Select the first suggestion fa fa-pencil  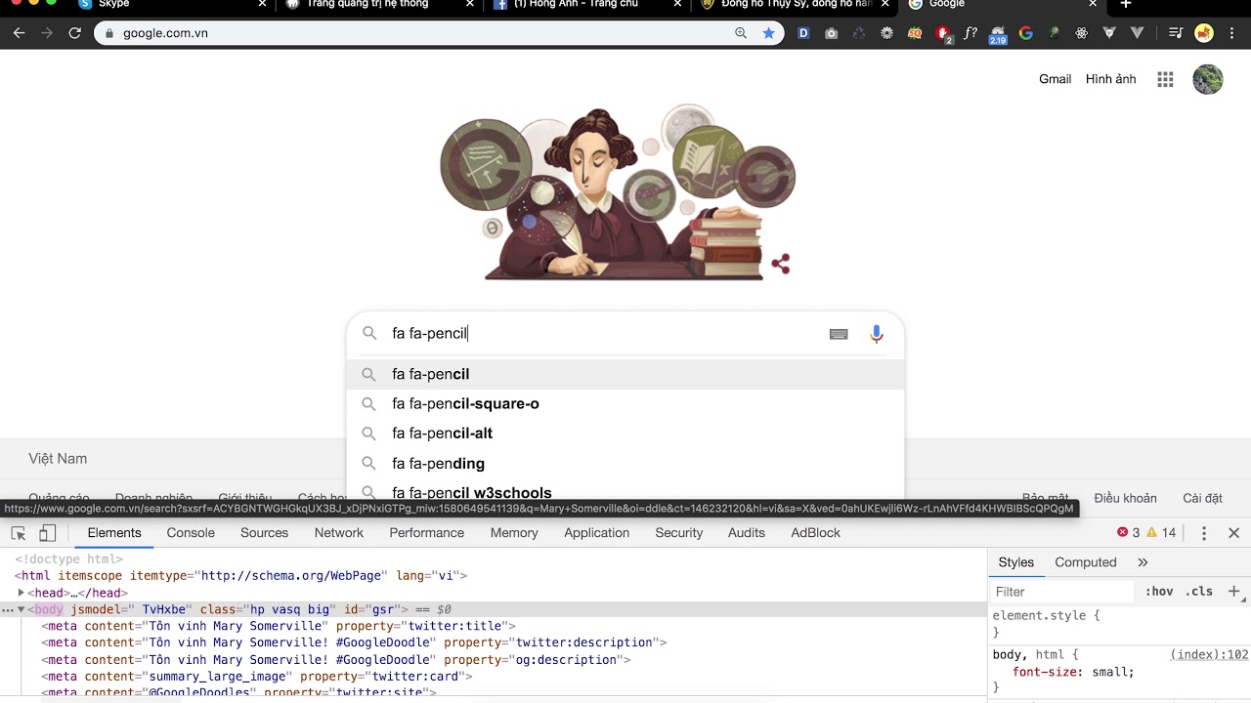[625, 374]
